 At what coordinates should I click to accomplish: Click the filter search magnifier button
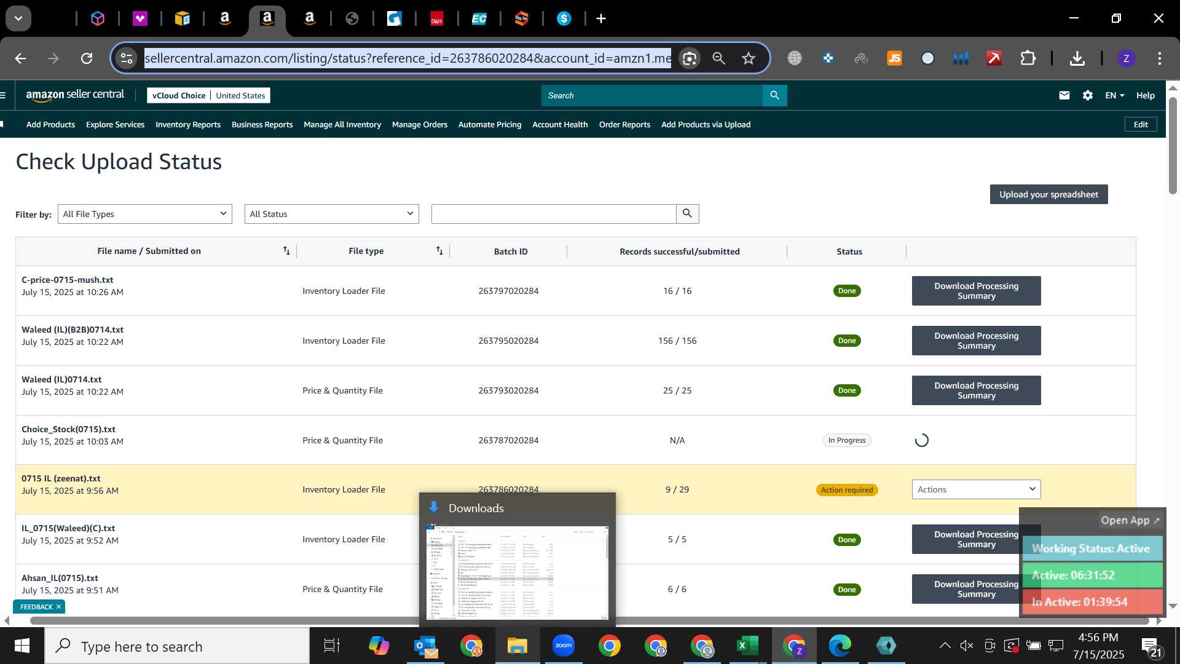coord(687,213)
